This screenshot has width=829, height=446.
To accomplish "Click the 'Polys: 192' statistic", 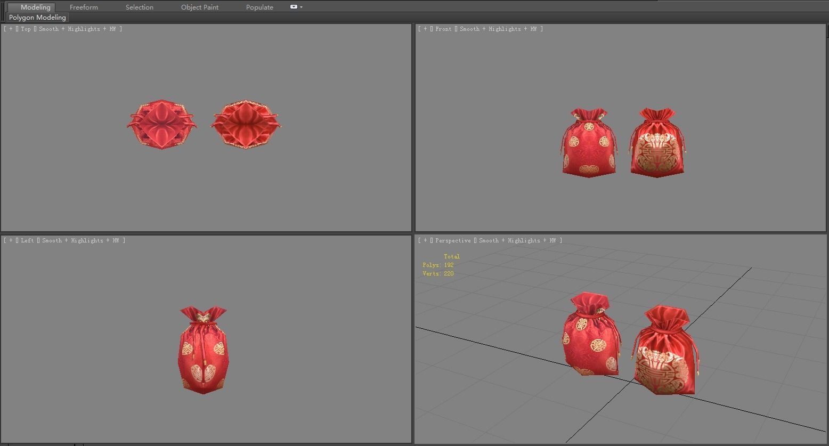I will 438,265.
